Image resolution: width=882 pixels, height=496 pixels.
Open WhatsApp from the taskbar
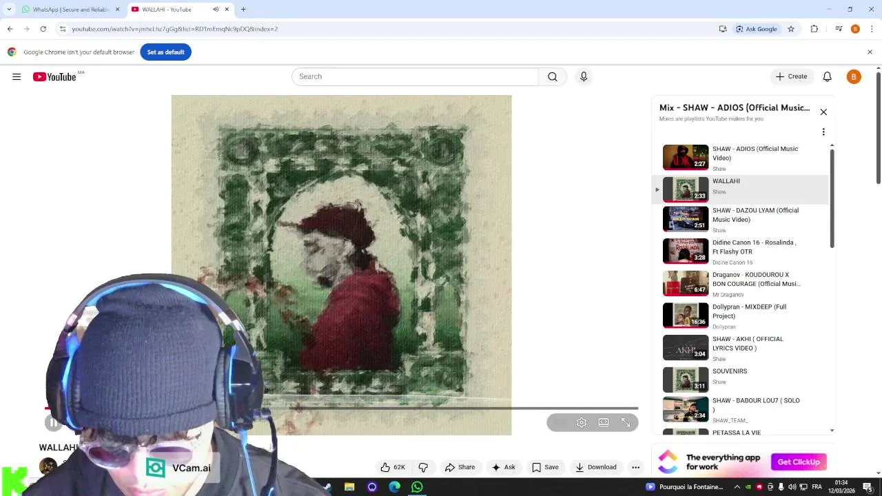click(x=417, y=487)
